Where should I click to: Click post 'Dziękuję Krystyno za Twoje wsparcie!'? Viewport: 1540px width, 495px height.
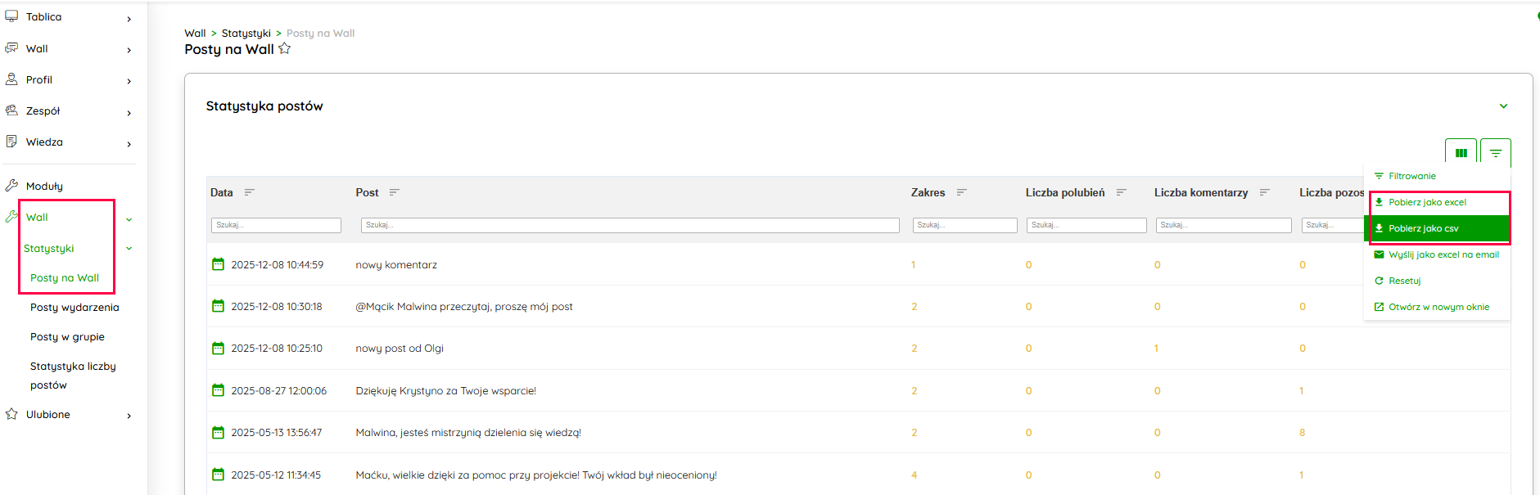point(446,391)
